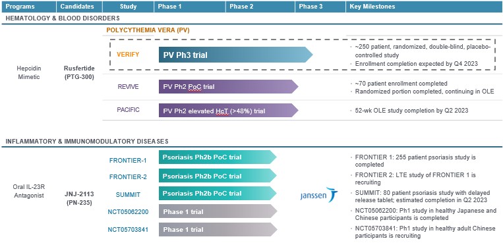Open the PACIFIC study label
This screenshot has width=503, height=243.
(x=129, y=110)
